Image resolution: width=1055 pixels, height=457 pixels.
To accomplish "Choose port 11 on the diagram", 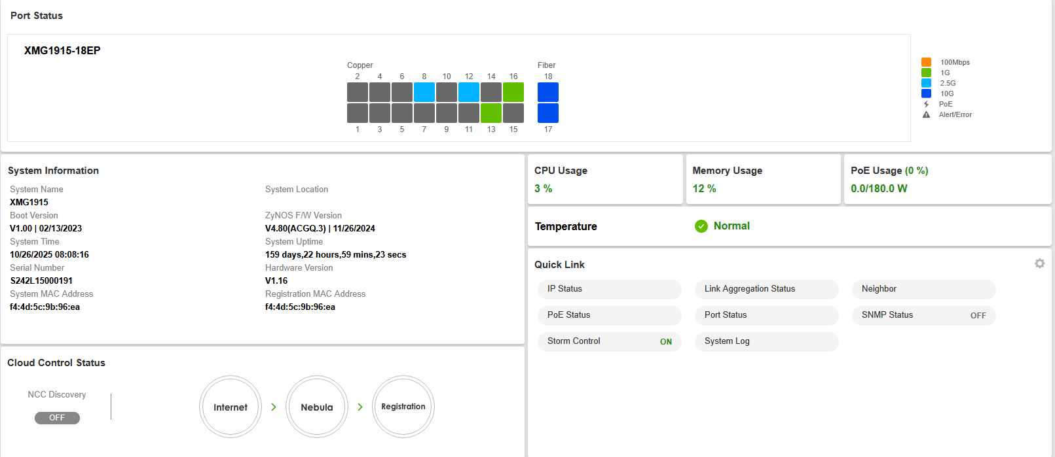I will point(469,113).
